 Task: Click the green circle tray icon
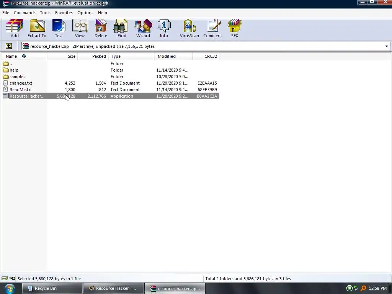point(349,288)
